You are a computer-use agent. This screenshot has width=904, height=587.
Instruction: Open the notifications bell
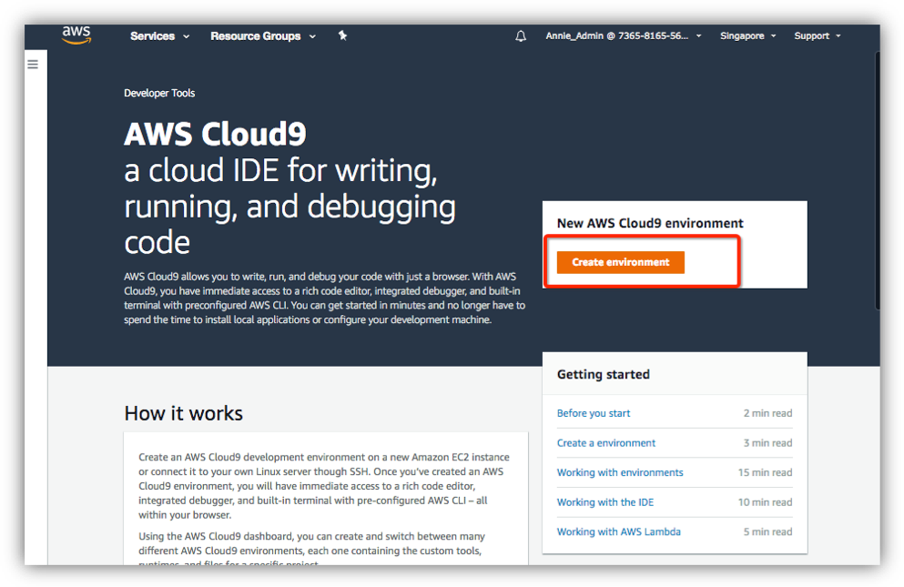pos(521,36)
